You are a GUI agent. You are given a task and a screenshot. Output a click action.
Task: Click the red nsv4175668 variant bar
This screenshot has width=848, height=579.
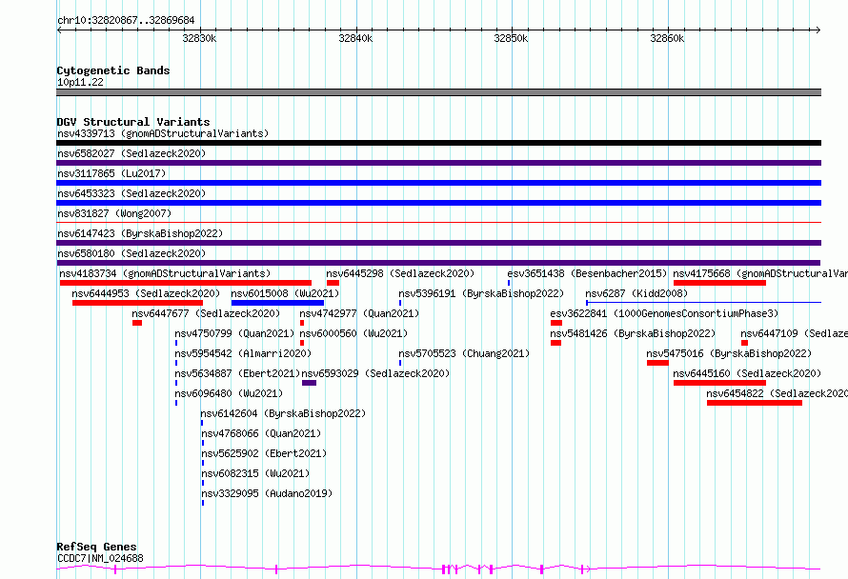pyautogui.click(x=719, y=283)
